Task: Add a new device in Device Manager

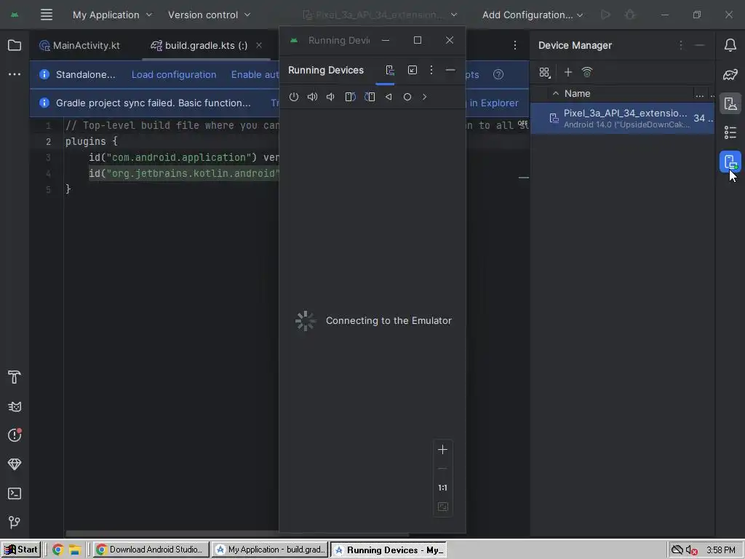Action: tap(567, 72)
